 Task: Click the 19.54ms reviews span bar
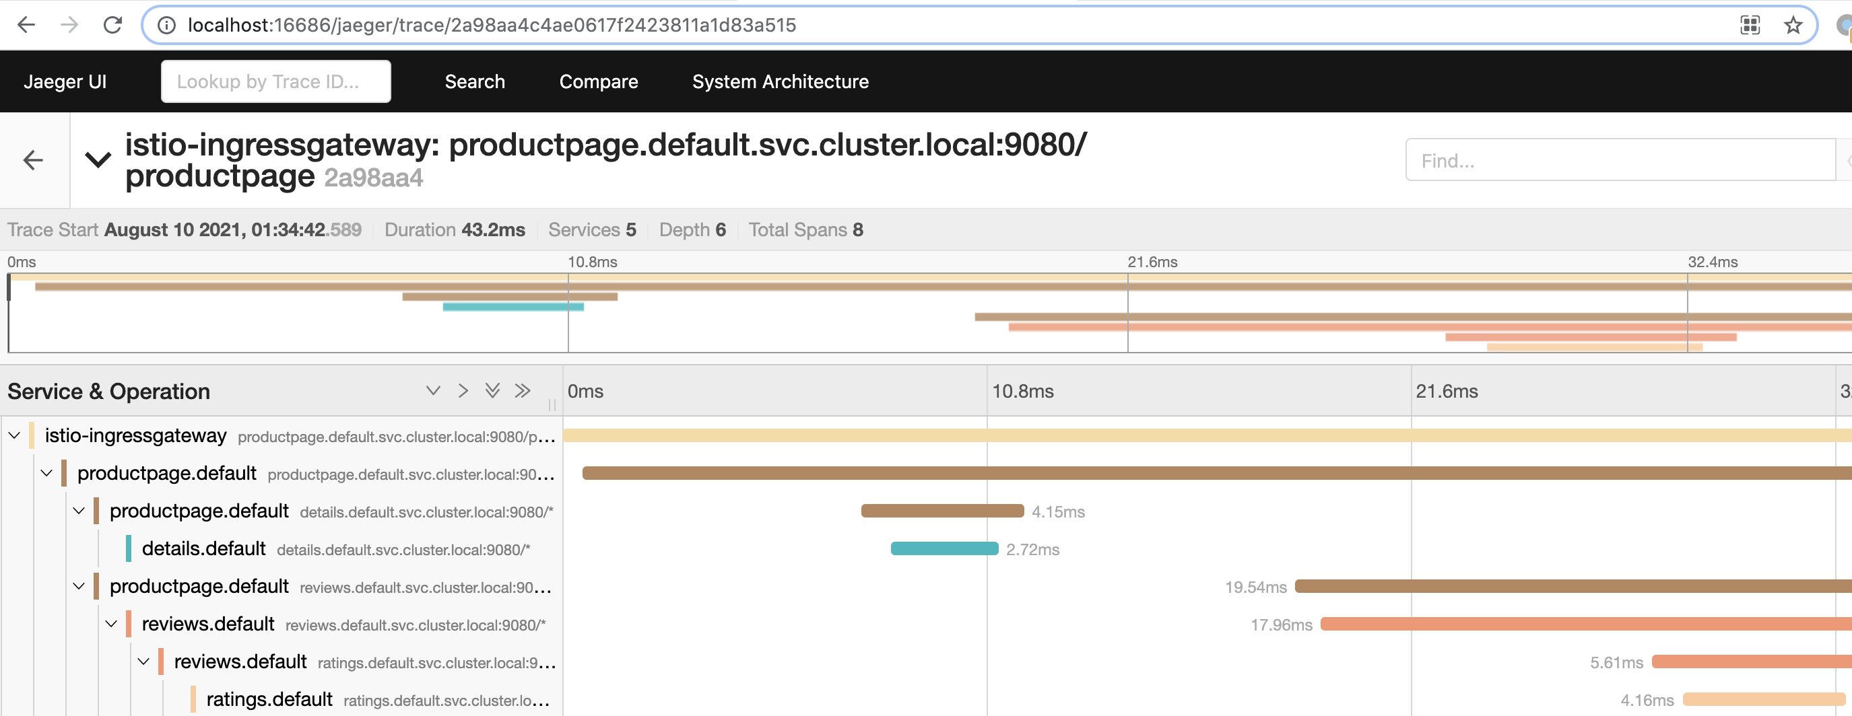coord(1573,586)
